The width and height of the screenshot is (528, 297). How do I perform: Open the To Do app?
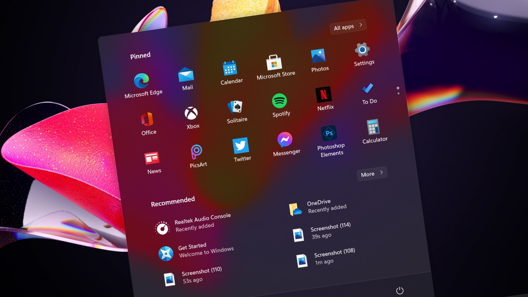coord(368,89)
